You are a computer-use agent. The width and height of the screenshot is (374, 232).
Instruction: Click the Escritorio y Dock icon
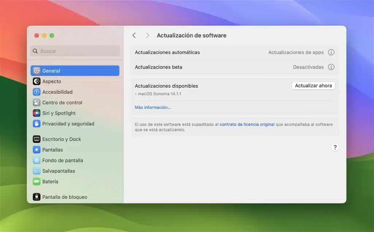(x=37, y=139)
